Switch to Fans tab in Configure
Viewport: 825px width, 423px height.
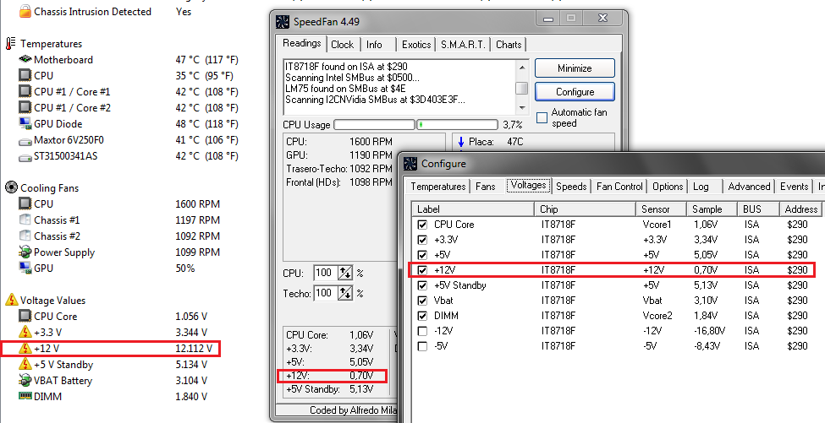(x=485, y=187)
